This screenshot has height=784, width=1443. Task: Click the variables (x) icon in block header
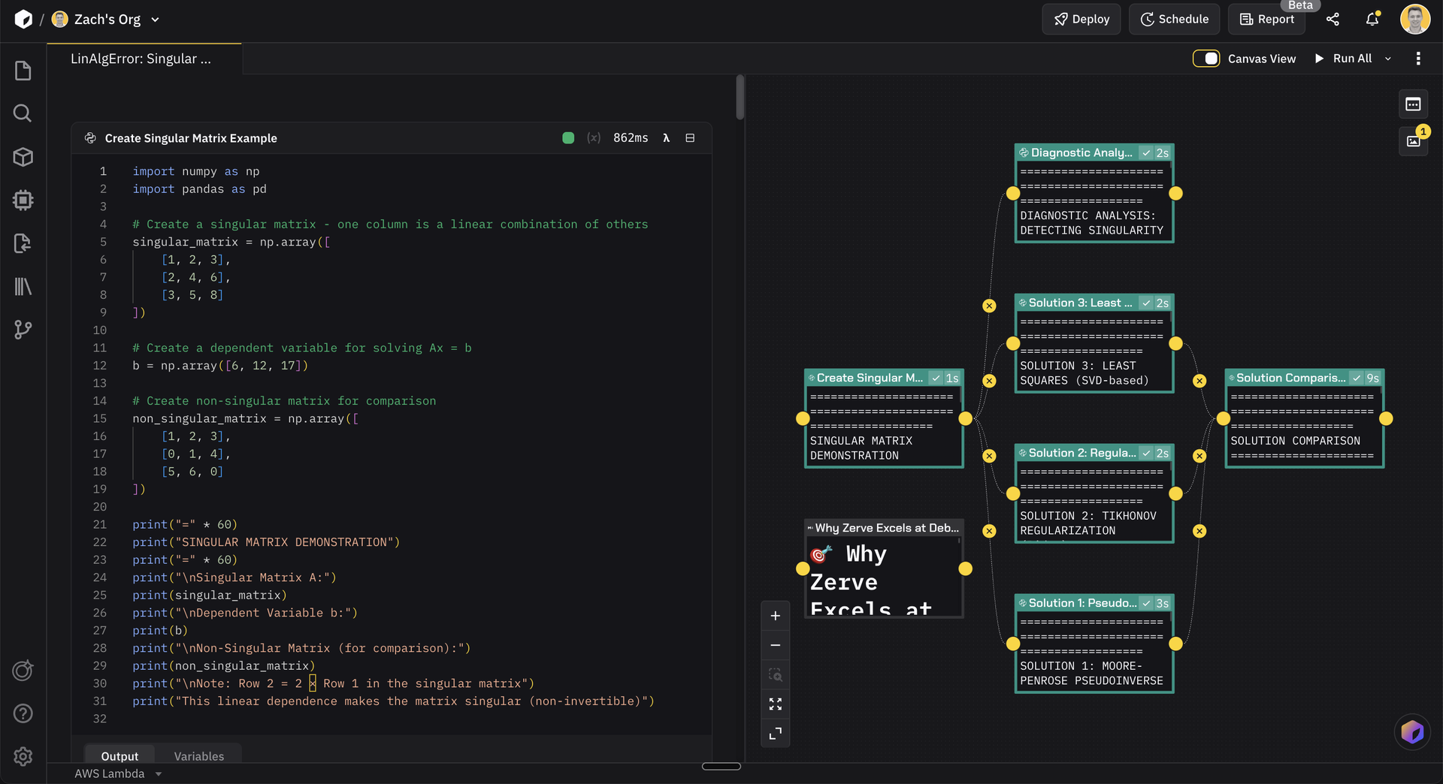594,138
